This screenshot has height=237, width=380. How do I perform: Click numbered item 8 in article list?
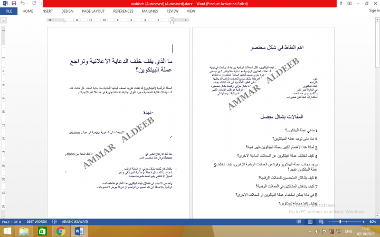pyautogui.click(x=276, y=195)
